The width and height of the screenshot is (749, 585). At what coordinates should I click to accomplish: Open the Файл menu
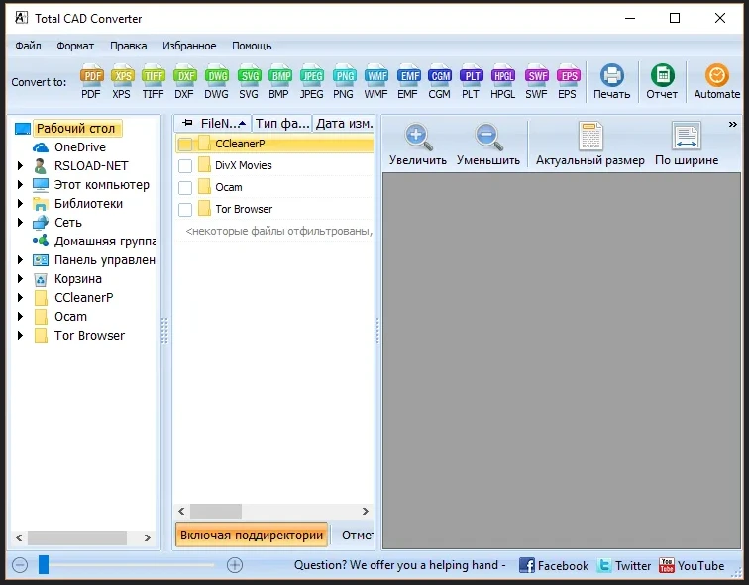tap(28, 46)
